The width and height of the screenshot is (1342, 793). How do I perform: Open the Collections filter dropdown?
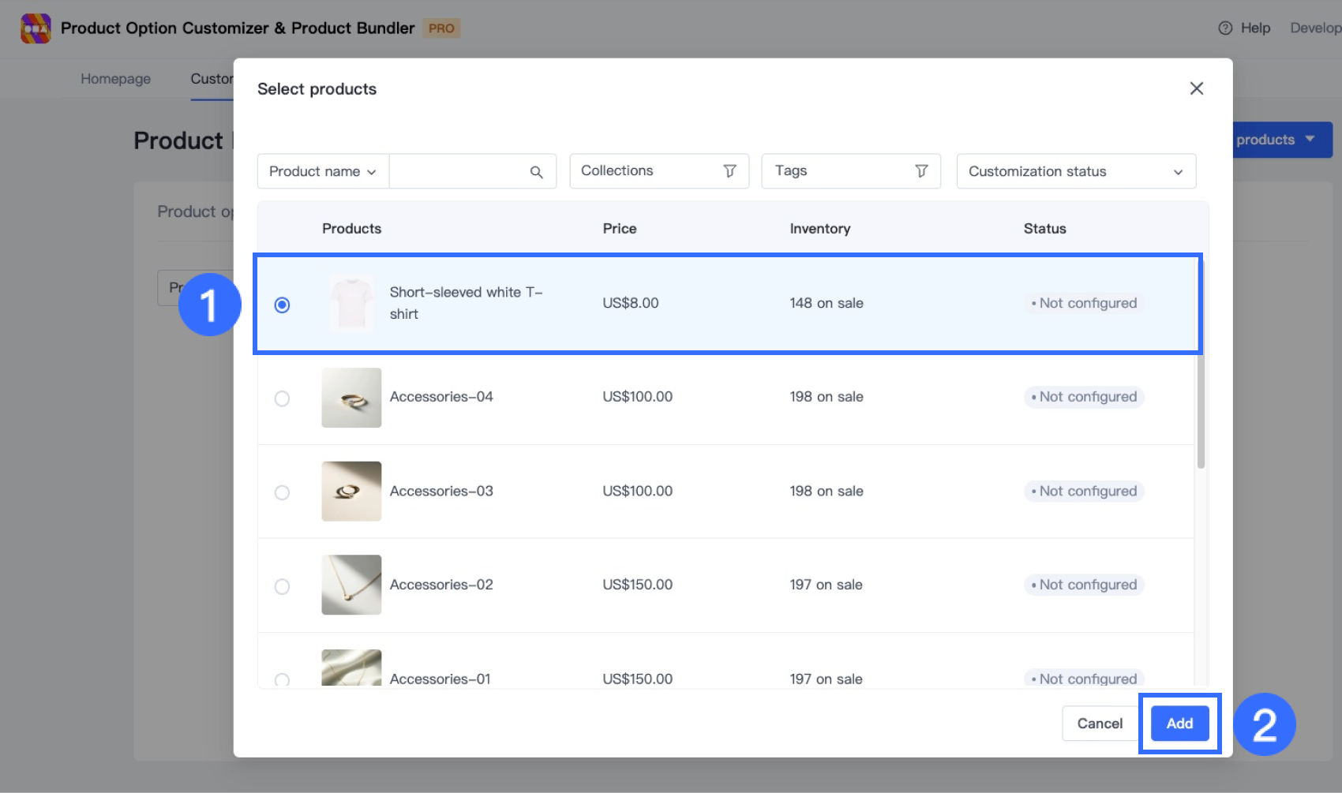click(658, 171)
